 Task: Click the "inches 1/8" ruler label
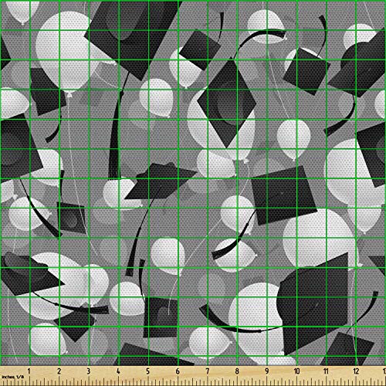click(13, 377)
